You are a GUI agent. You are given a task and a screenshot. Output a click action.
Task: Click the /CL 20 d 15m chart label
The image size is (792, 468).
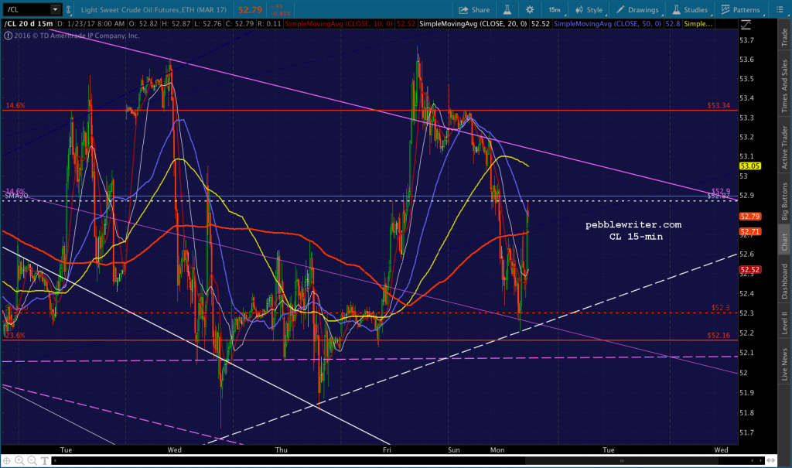click(29, 24)
